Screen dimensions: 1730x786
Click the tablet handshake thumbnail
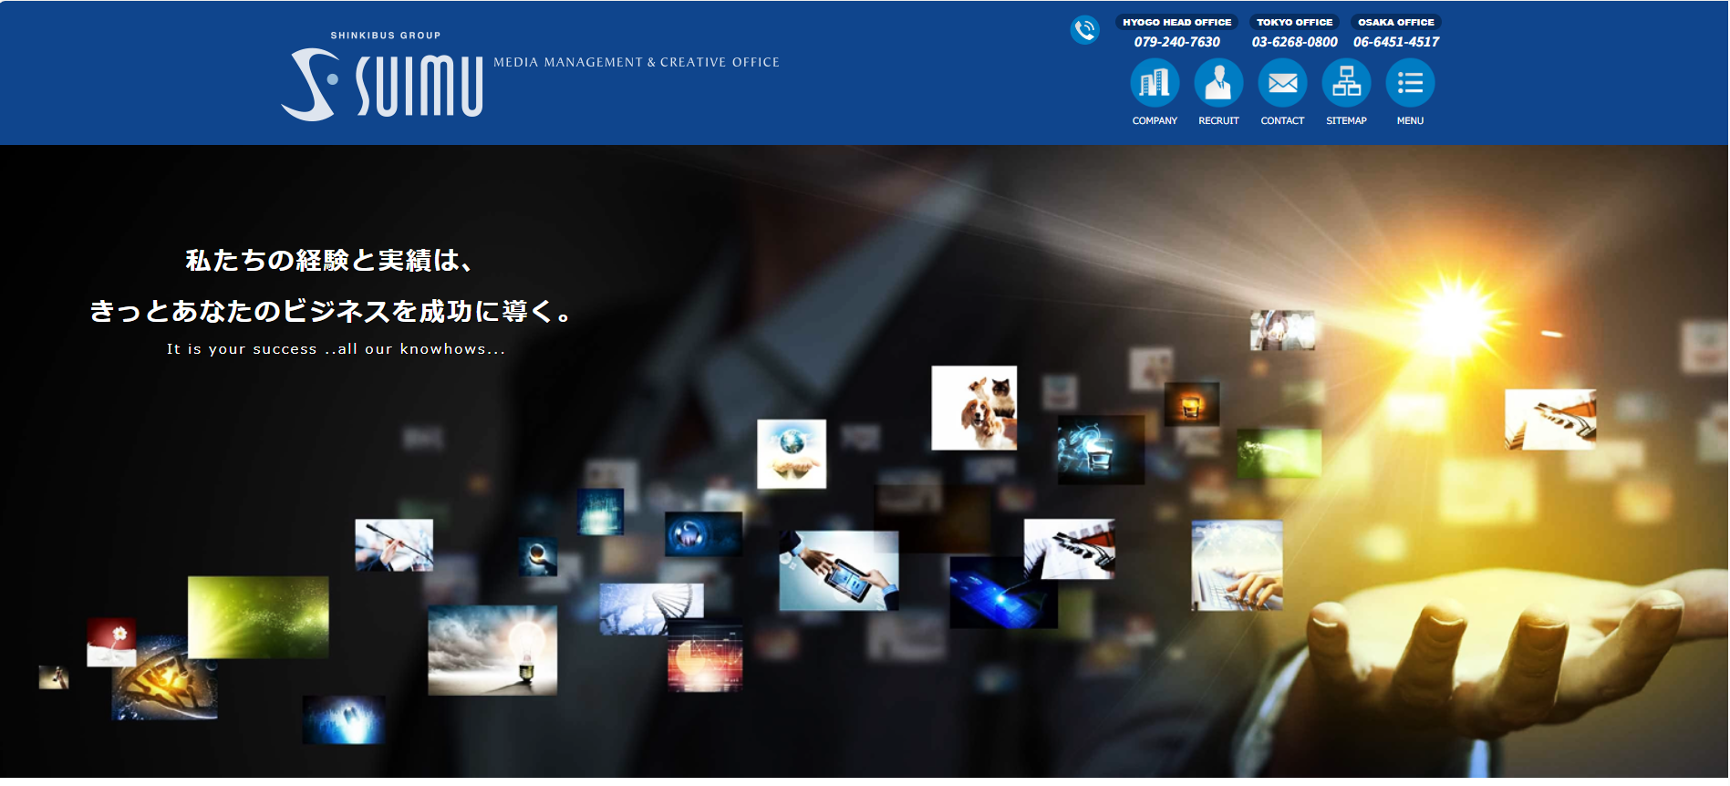pos(839,571)
